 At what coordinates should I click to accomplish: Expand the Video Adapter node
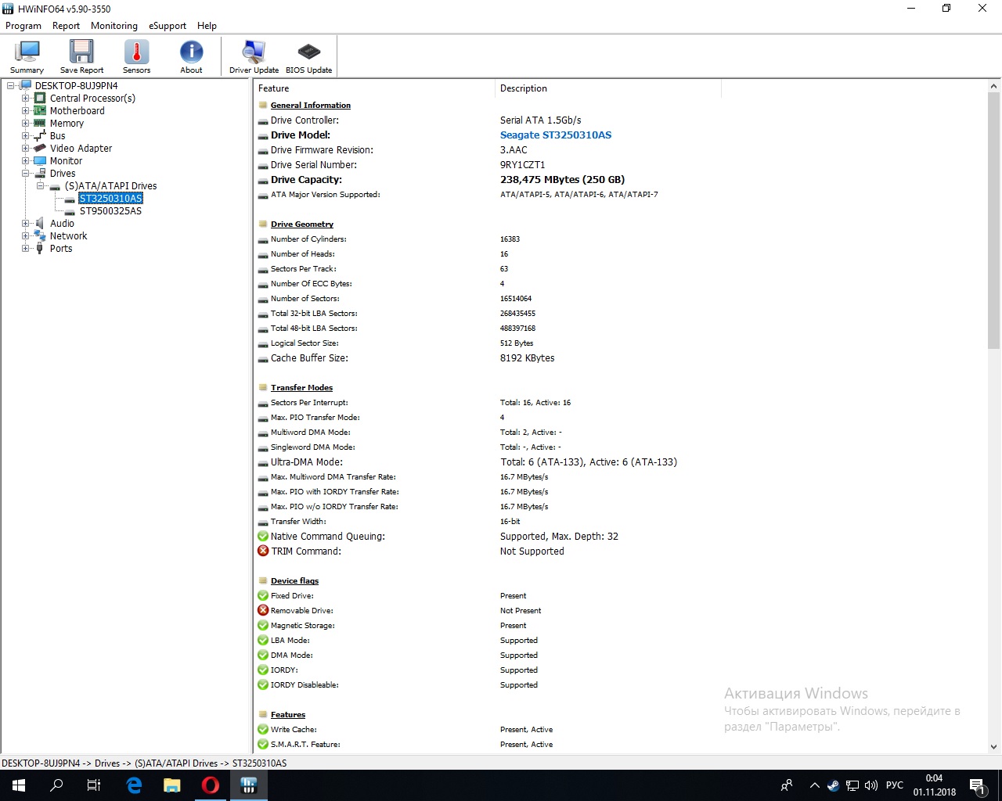pyautogui.click(x=26, y=149)
